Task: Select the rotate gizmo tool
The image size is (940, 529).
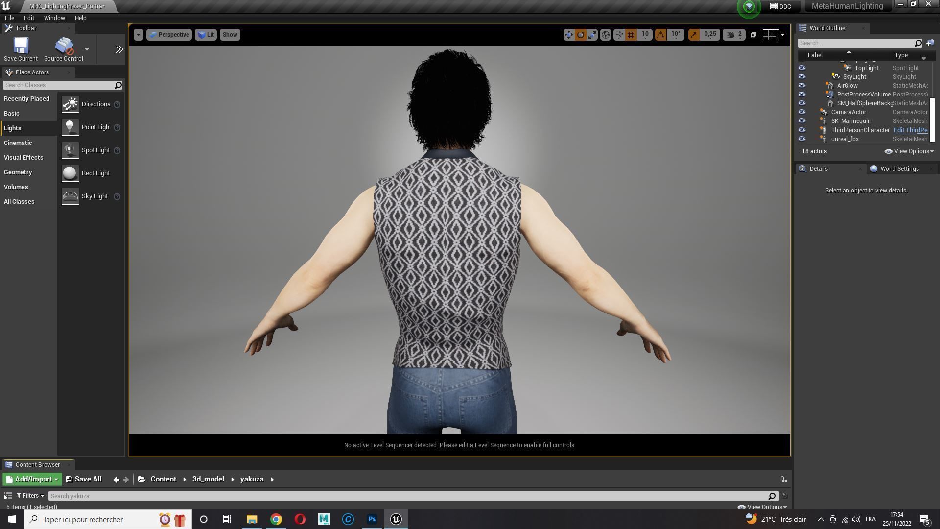Action: [x=581, y=35]
